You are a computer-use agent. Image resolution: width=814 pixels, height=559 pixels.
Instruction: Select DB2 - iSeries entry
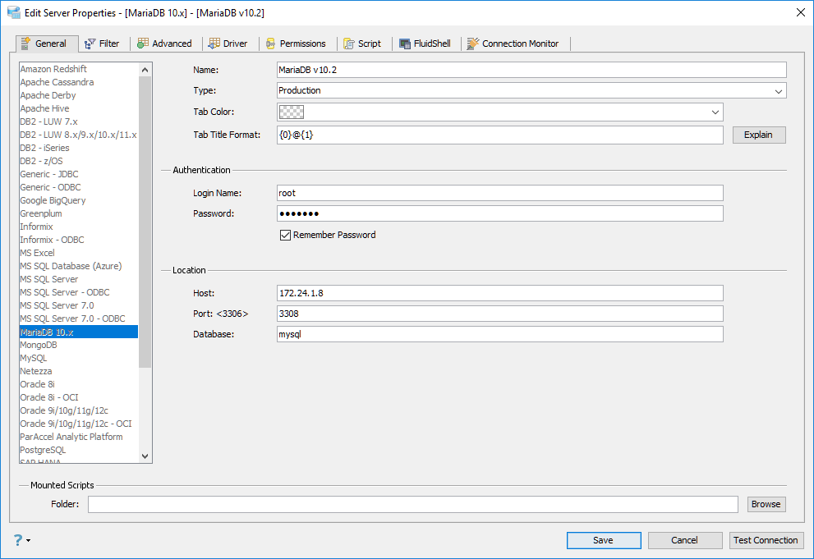click(x=79, y=148)
